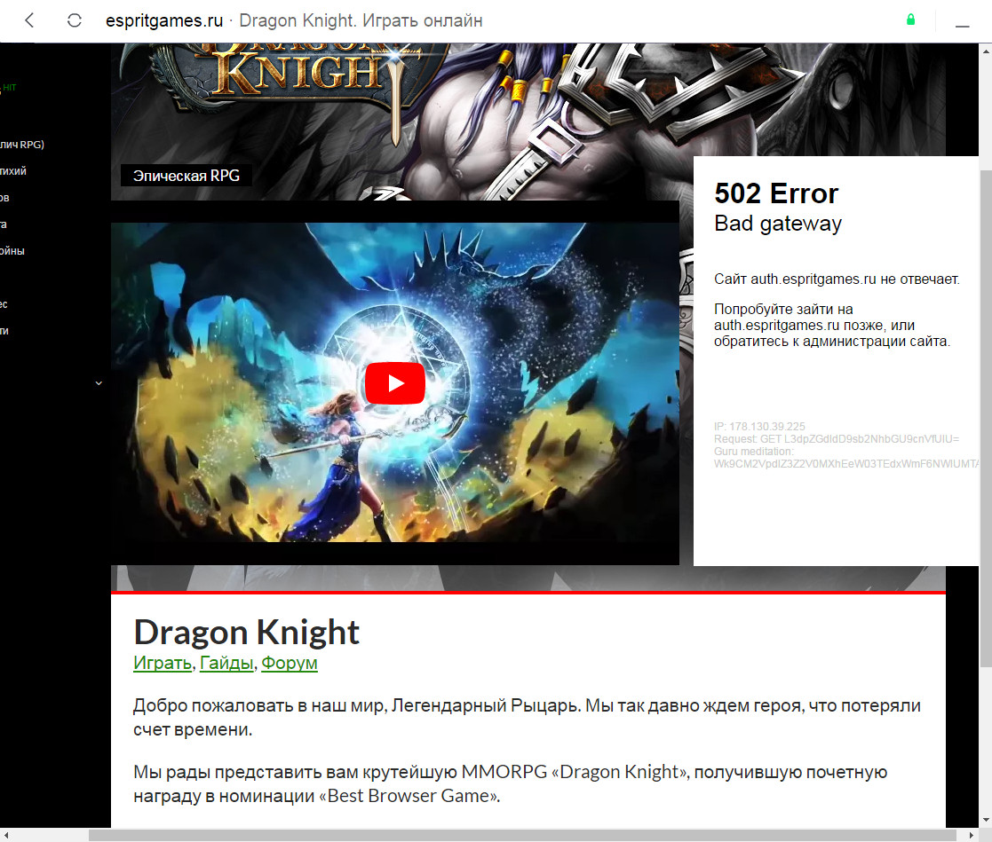The height and width of the screenshot is (842, 992).
Task: Open the 'Играть' link
Action: tap(162, 663)
